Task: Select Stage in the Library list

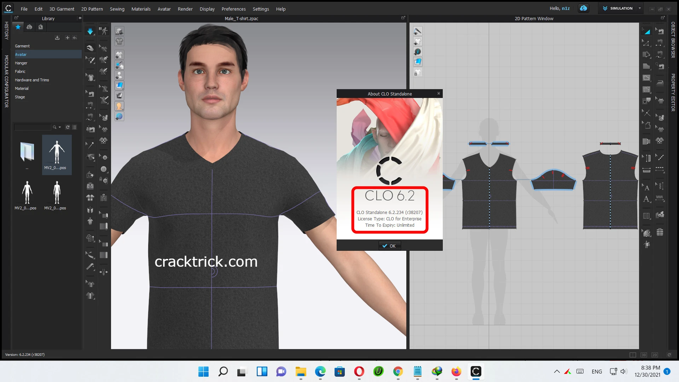Action: point(20,97)
